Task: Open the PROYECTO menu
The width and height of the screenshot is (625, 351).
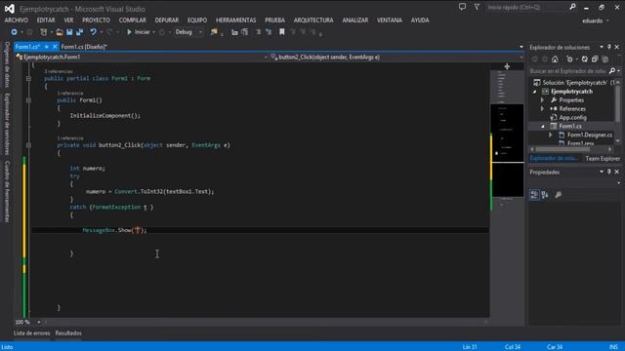Action: pos(96,19)
